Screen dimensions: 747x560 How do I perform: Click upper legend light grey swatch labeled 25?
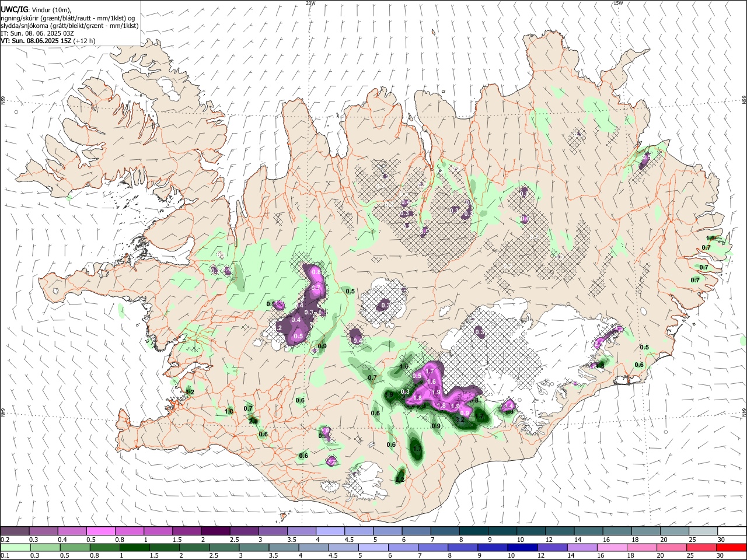[x=703, y=531]
